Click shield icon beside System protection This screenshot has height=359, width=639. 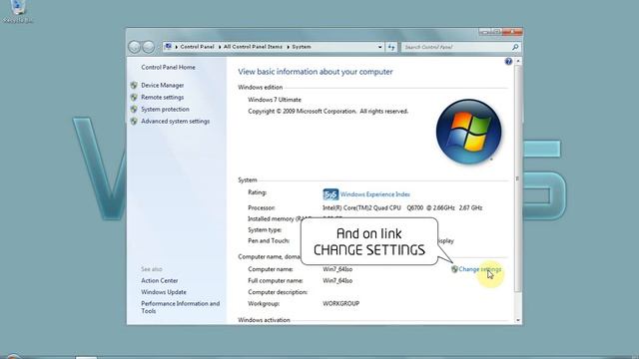pos(134,109)
